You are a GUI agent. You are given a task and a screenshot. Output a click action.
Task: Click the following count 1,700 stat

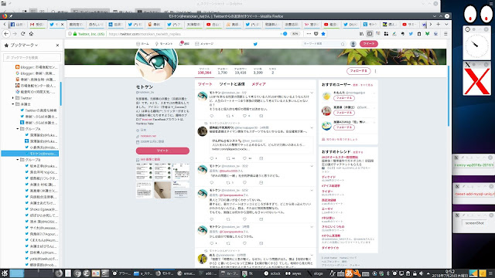(x=222, y=71)
